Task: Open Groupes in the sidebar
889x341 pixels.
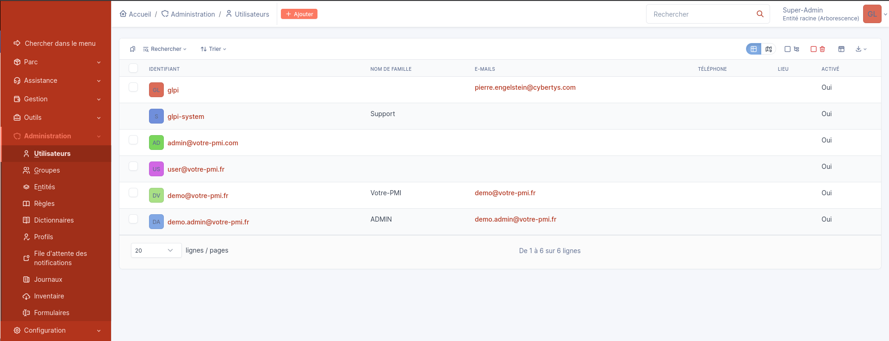Action: [47, 170]
